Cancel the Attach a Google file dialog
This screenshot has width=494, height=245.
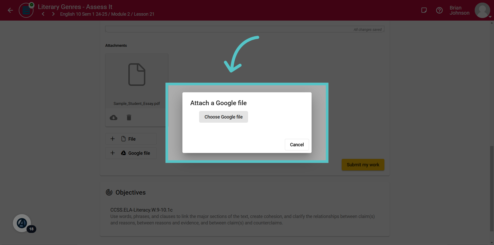point(297,145)
